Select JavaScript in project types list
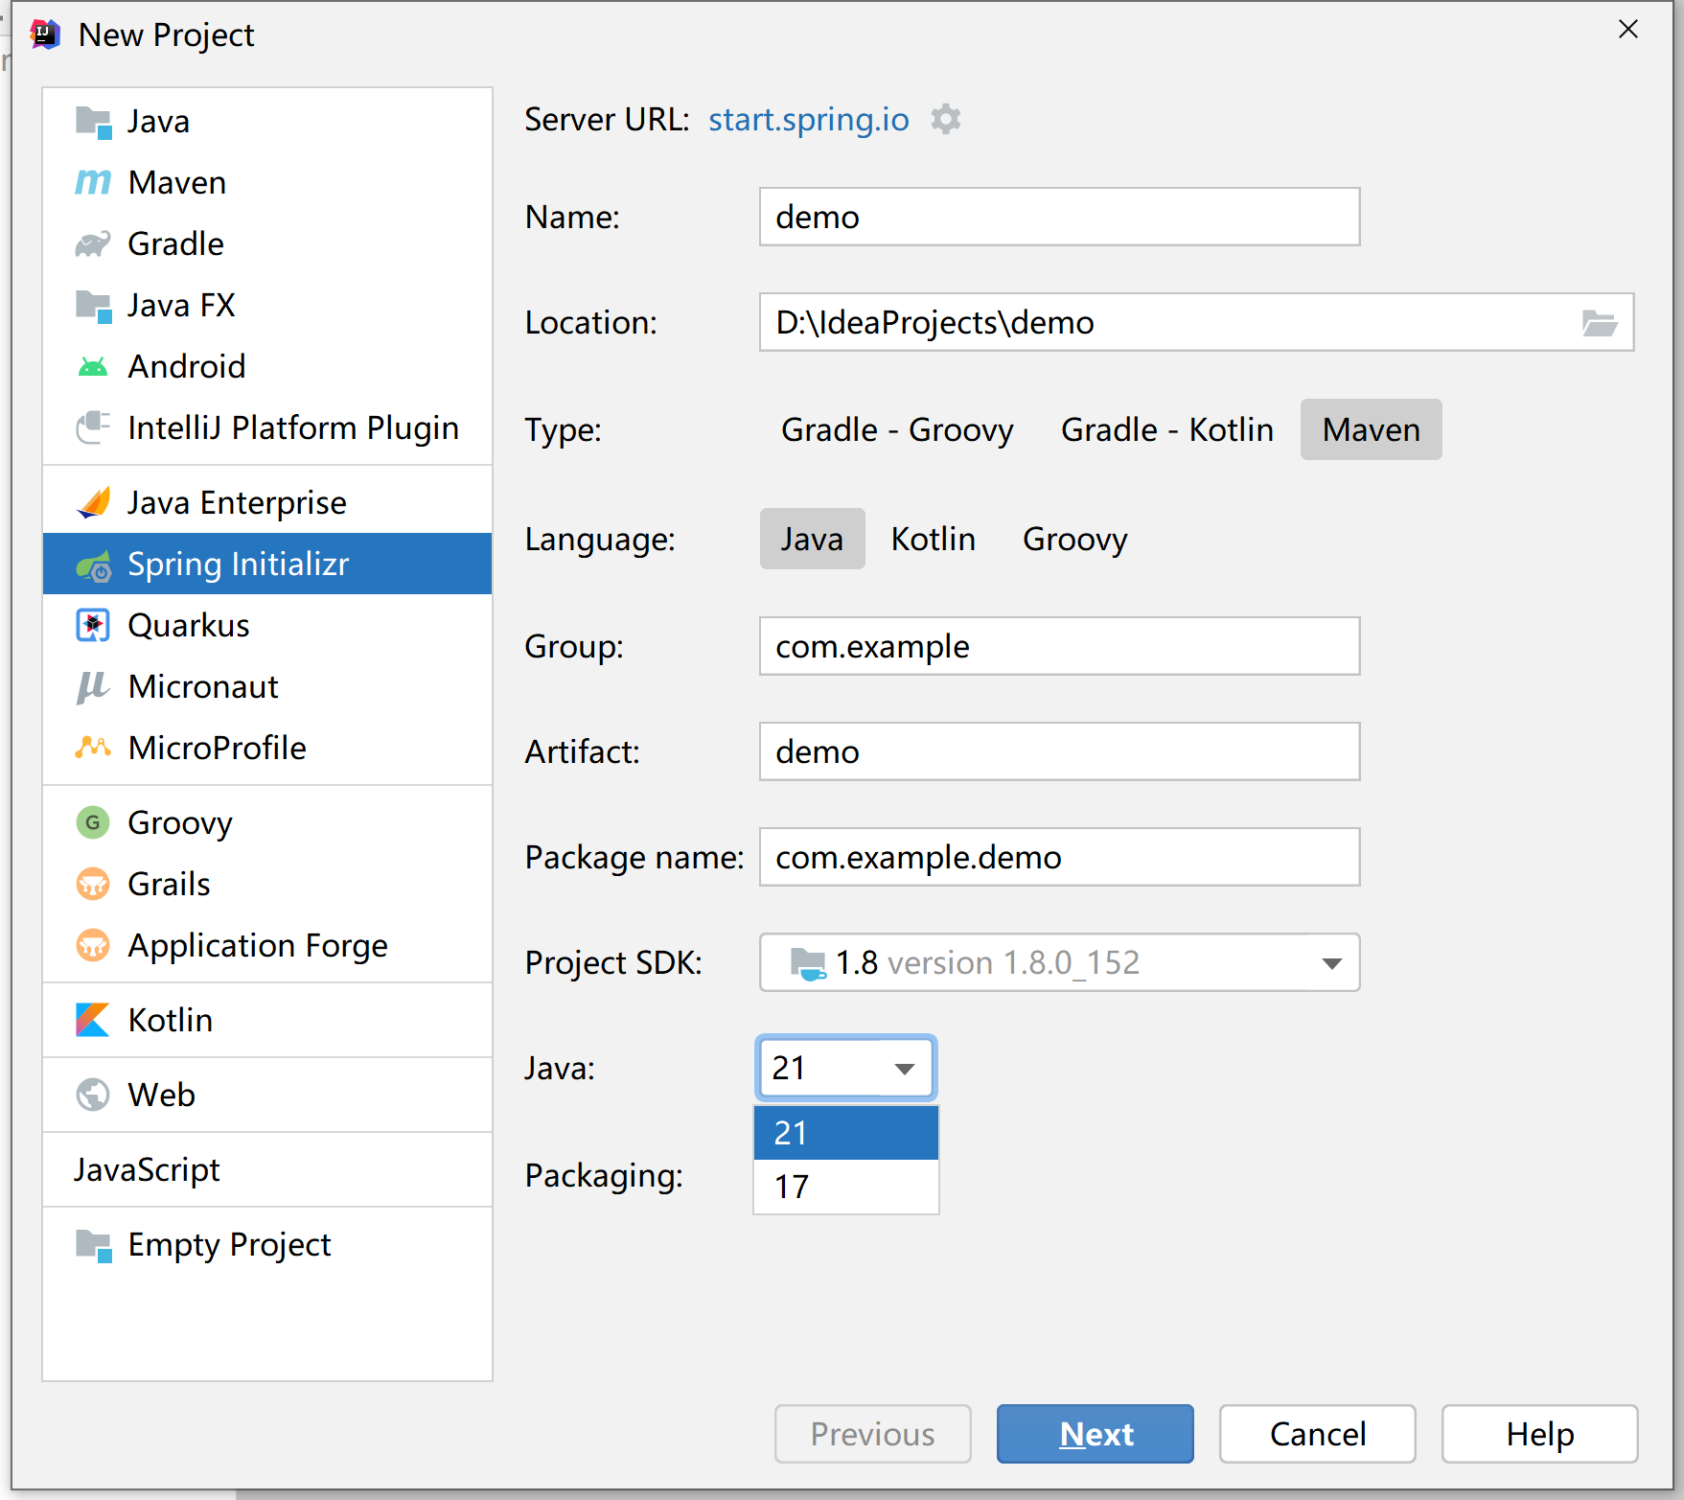 267,1169
